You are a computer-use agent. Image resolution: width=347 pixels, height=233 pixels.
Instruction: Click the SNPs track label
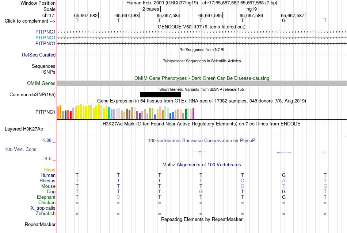49,72
